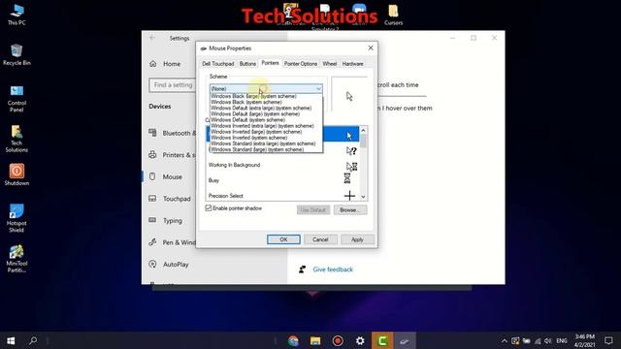The image size is (621, 349).
Task: Click the Browse... button
Action: (350, 210)
